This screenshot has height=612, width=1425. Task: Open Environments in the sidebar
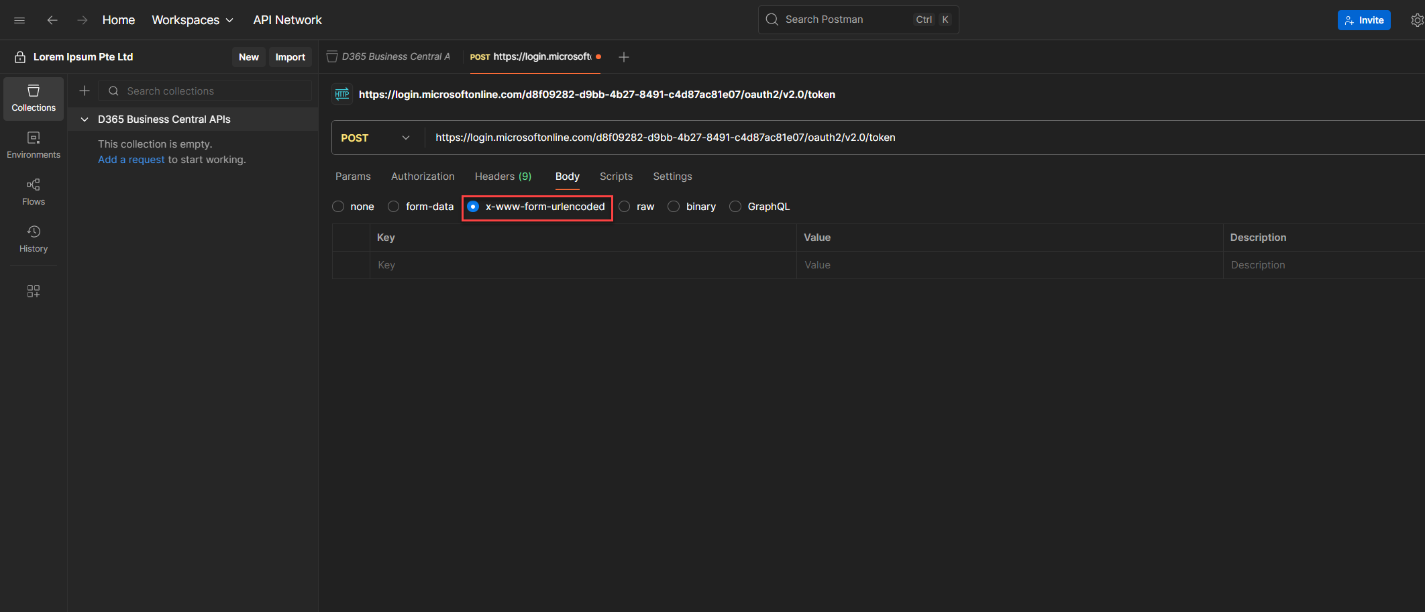tap(34, 146)
